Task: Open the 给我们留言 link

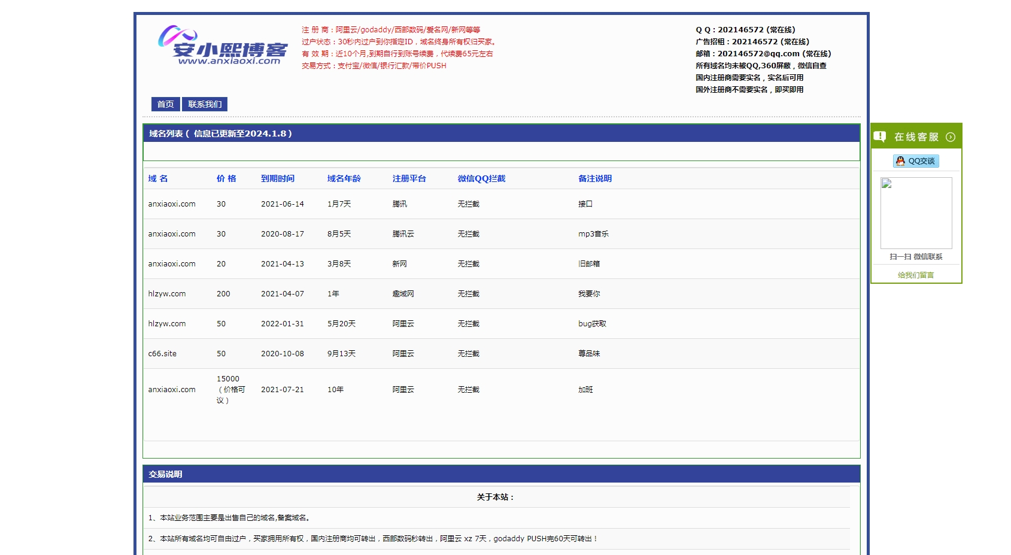Action: click(916, 275)
